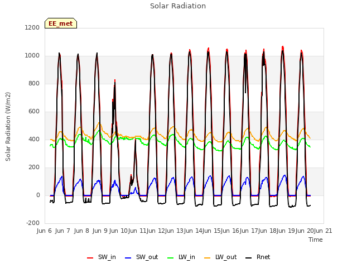Click the 1000 y-axis tick label

pyautogui.click(x=32, y=56)
